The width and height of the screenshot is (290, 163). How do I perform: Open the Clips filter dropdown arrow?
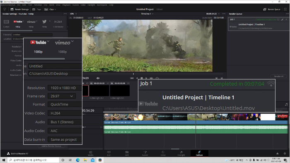(55, 10)
